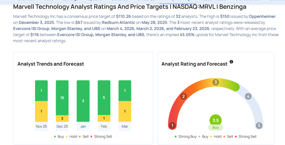Click the gauge marker numbered 3
The image size is (285, 145).
click(215, 82)
